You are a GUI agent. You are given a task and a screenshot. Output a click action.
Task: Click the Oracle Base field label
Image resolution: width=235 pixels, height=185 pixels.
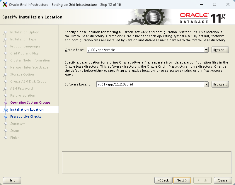(x=74, y=50)
